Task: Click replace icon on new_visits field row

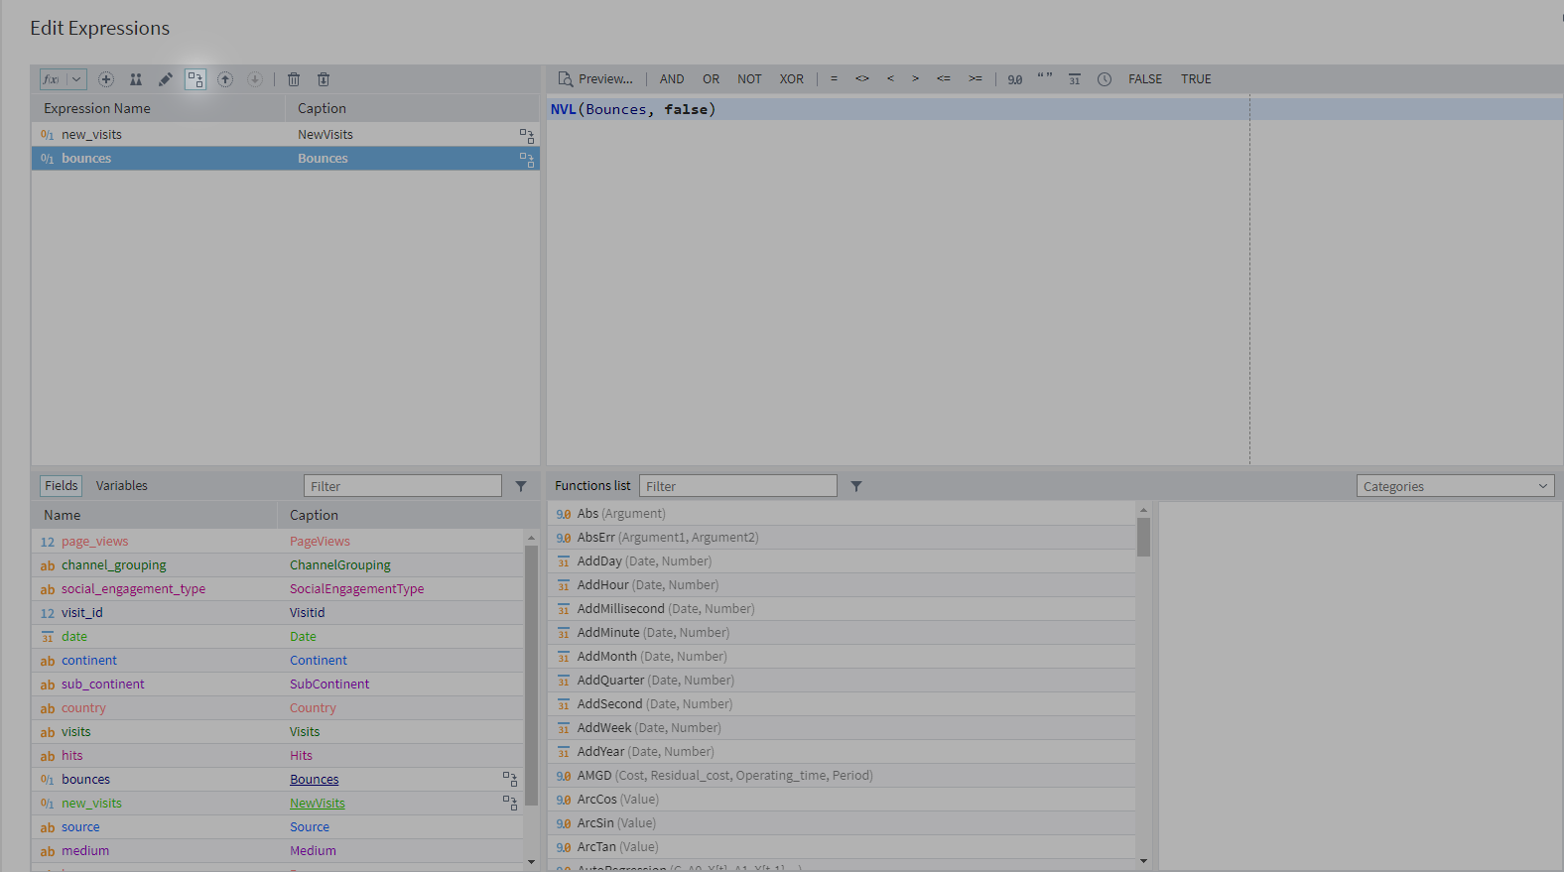Action: click(x=510, y=804)
